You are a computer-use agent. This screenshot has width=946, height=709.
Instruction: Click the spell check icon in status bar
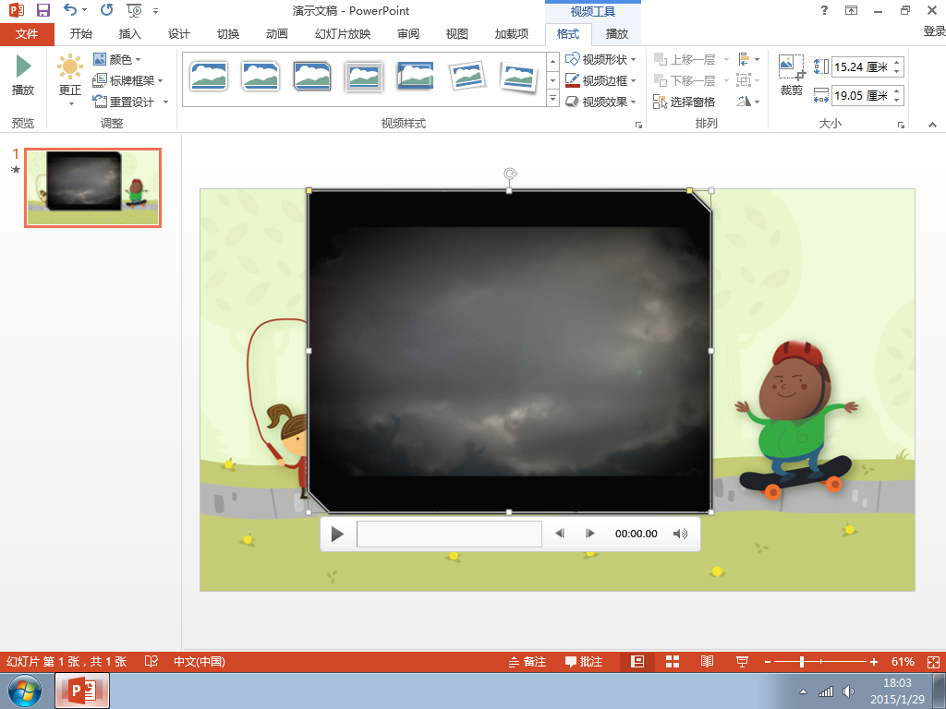[x=152, y=661]
